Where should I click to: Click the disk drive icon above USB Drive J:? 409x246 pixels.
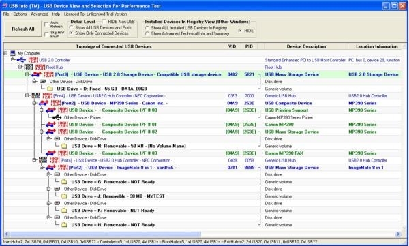(x=57, y=189)
